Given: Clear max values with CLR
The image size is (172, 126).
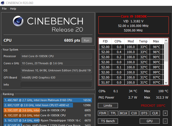Looking at the screenshot, I should click(155, 113).
